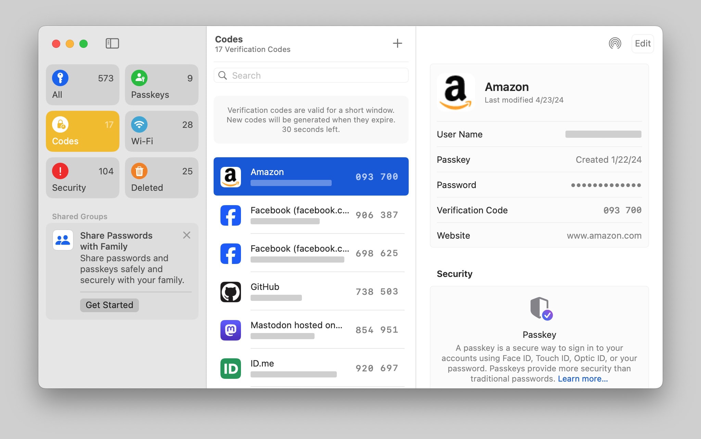Viewport: 701px width, 439px height.
Task: Open the Deleted items category
Action: (162, 178)
